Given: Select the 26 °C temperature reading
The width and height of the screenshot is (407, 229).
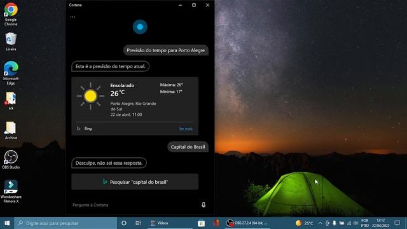Looking at the screenshot, I should 117,94.
